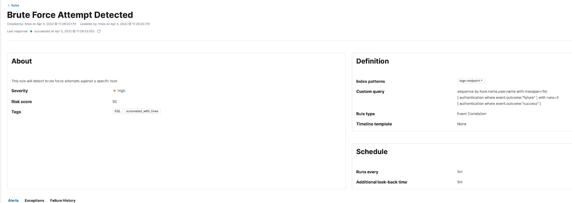Click the rule description text in About
Screen dimensions: 572x203
(x=64, y=81)
